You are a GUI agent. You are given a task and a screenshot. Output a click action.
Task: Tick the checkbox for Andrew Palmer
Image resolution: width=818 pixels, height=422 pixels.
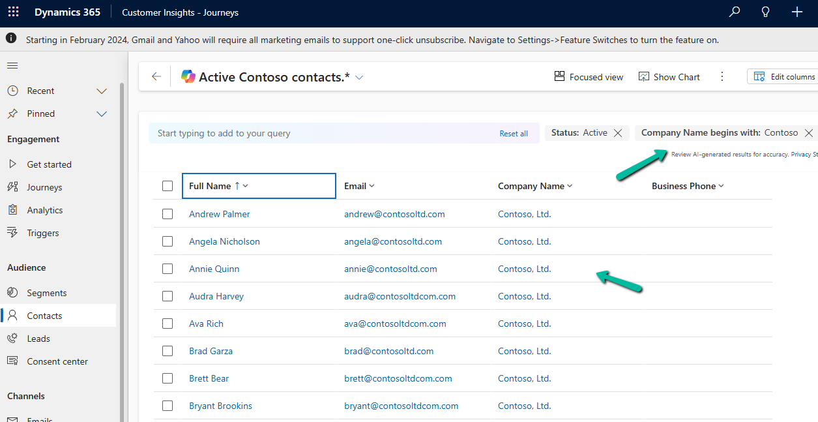point(168,214)
